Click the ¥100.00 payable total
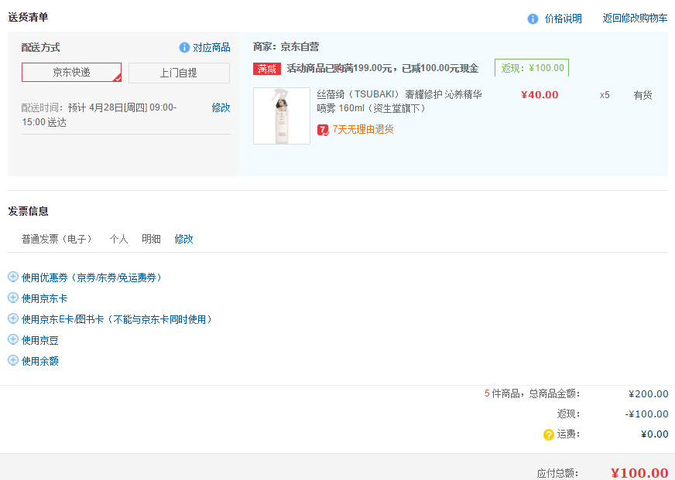 click(639, 473)
